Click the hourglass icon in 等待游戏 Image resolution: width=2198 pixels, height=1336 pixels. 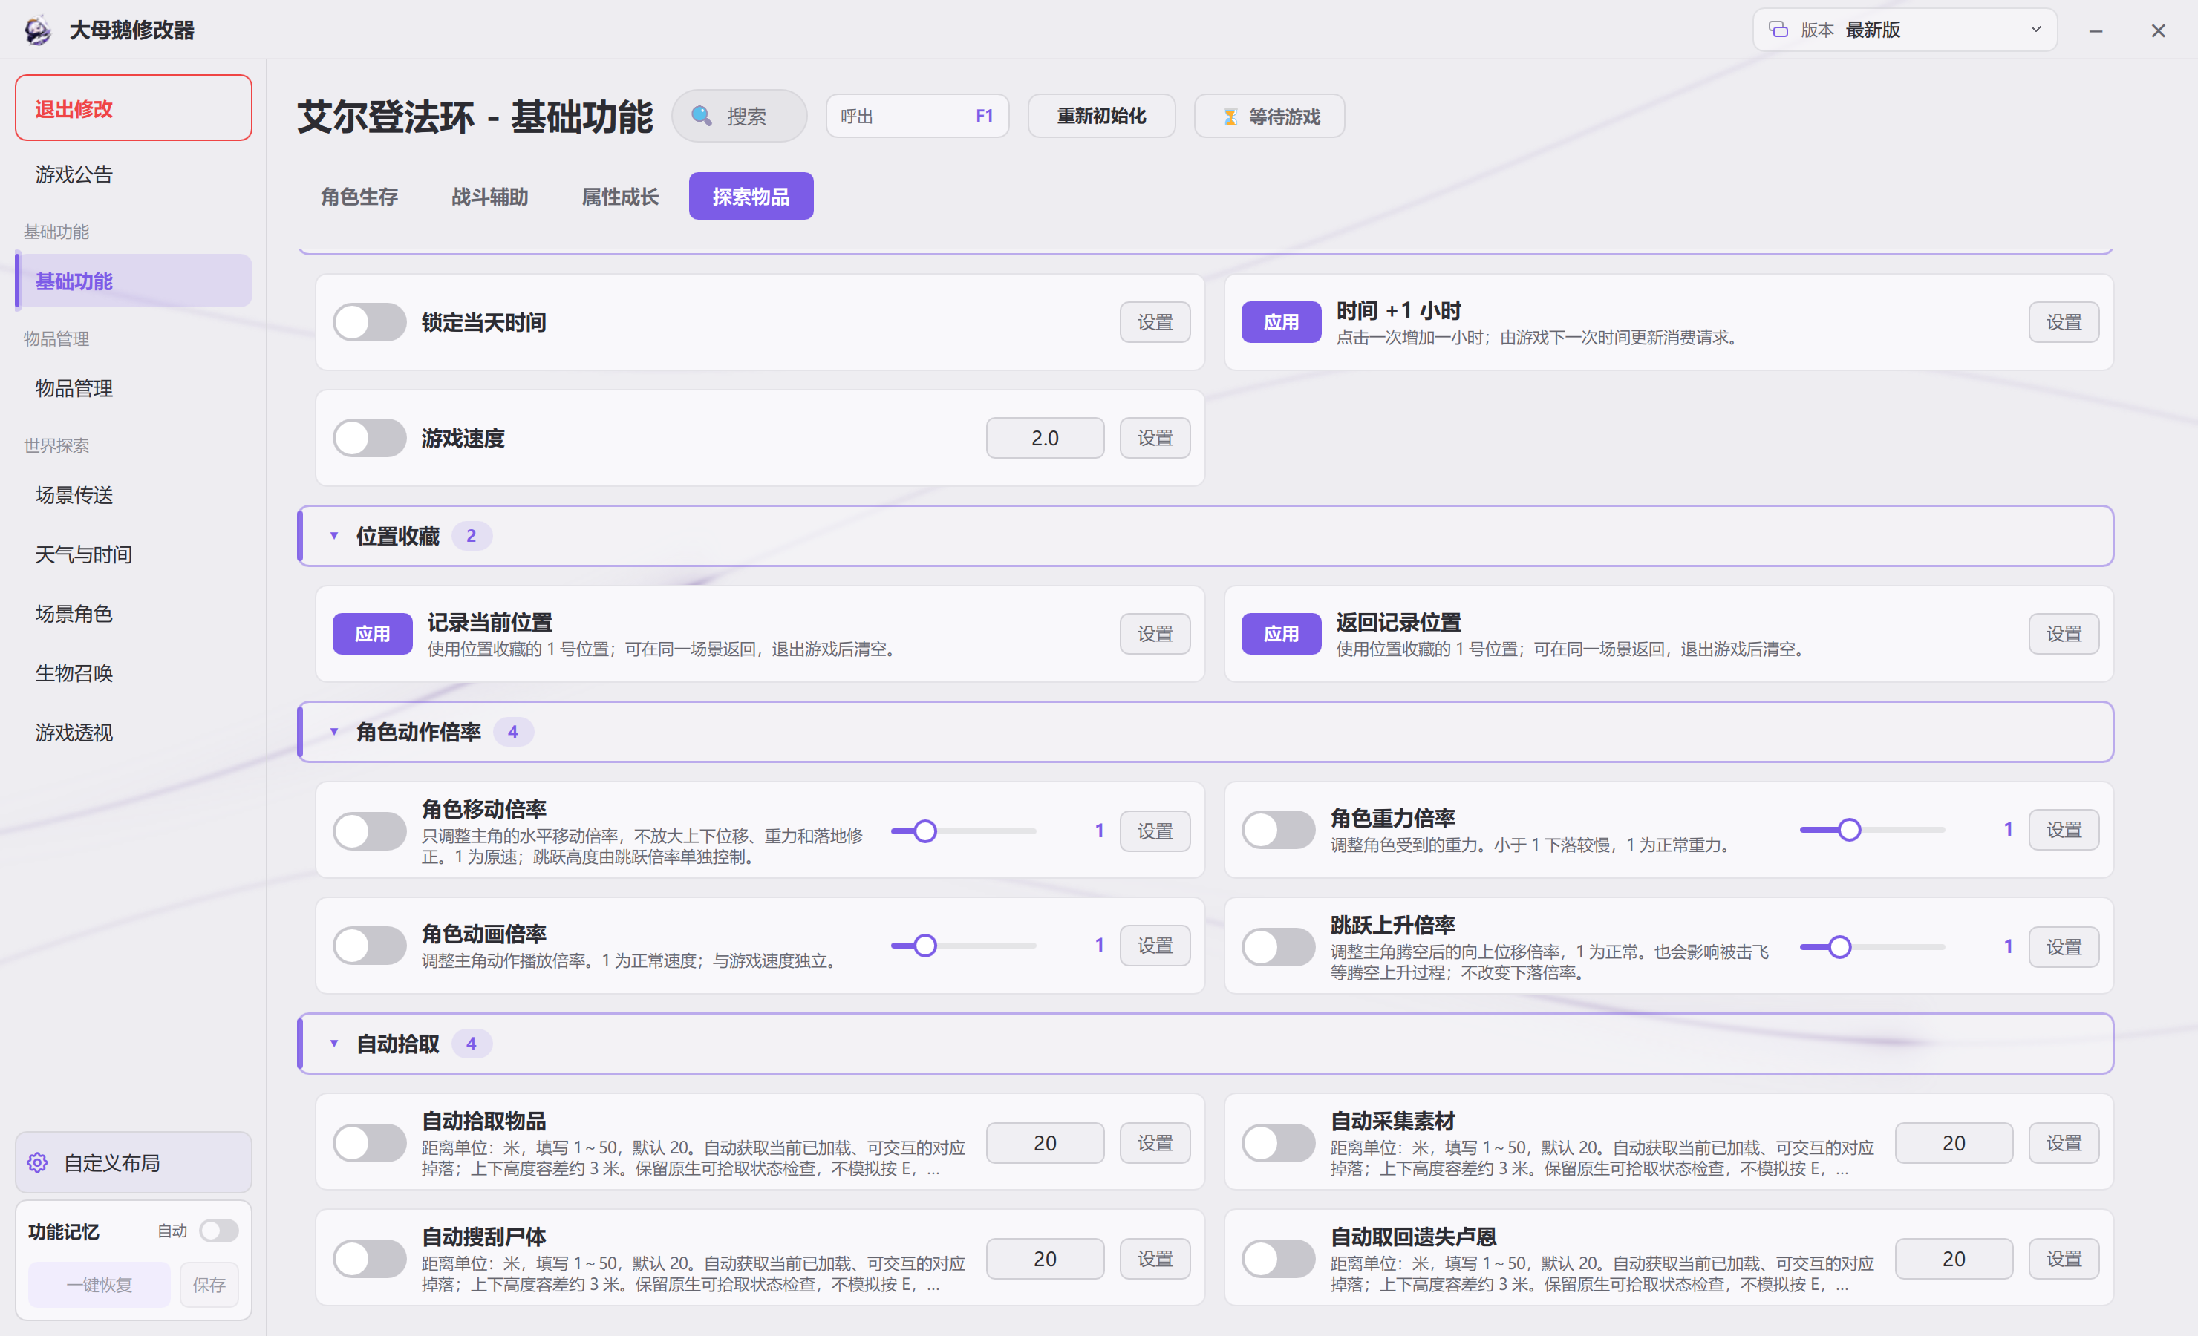(x=1230, y=117)
